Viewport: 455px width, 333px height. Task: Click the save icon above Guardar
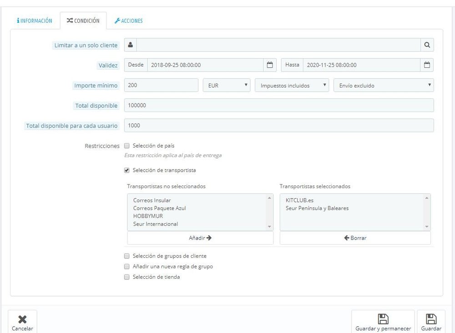(430, 318)
